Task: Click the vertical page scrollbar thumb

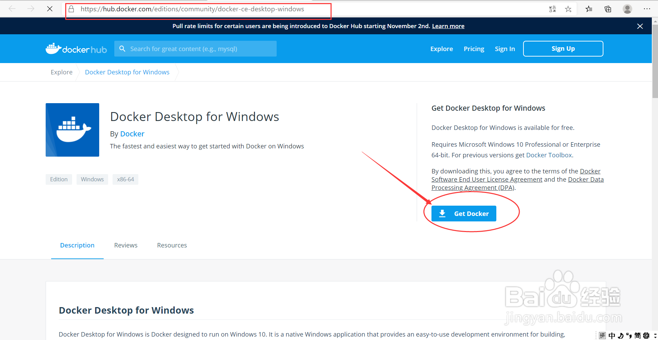Action: (655, 62)
